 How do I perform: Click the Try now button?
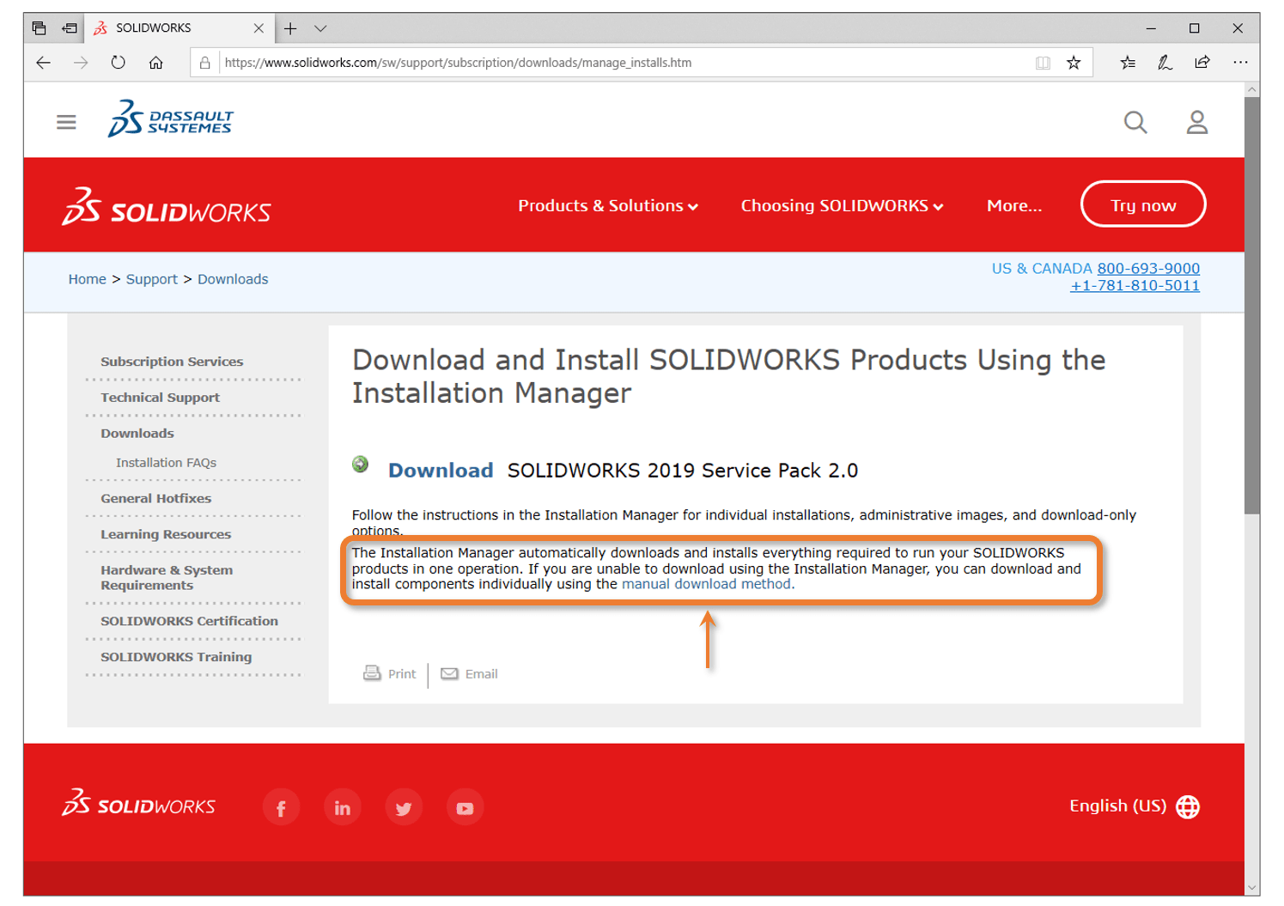pos(1143,204)
